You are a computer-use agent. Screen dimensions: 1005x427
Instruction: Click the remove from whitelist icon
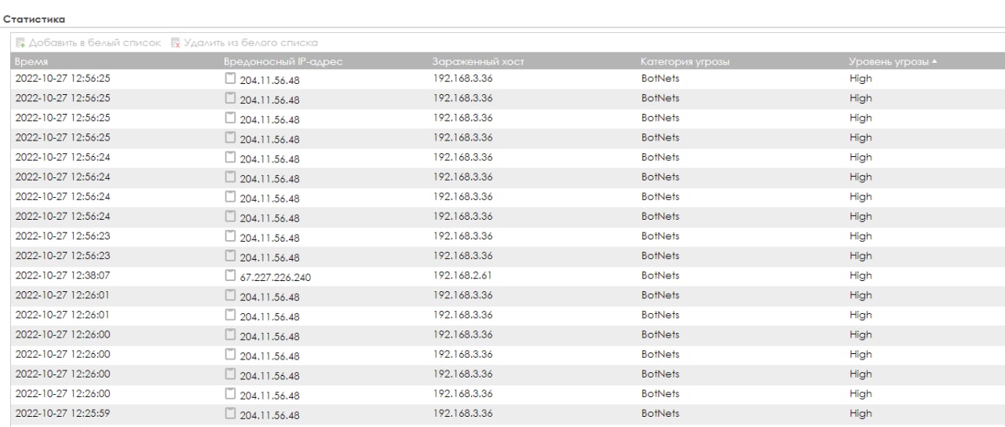pyautogui.click(x=176, y=42)
